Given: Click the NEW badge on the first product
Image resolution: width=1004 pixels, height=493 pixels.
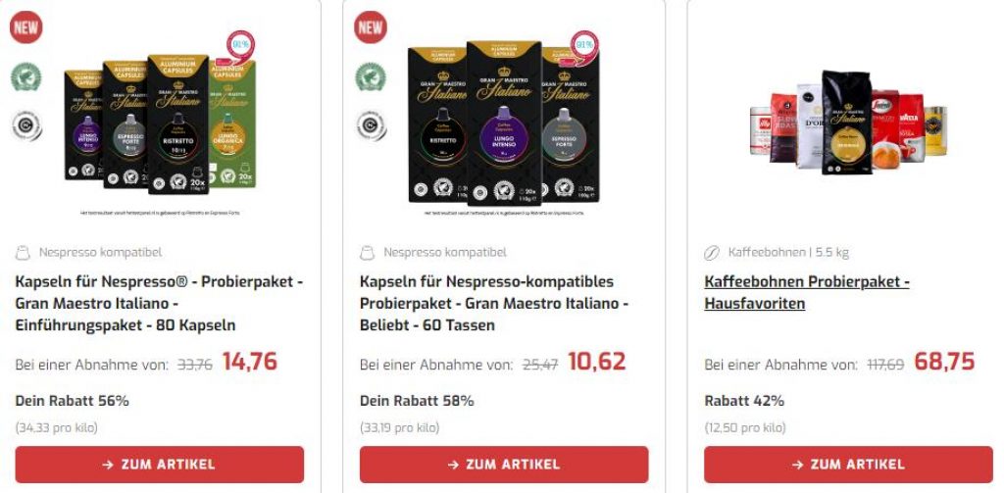Looking at the screenshot, I should click(25, 27).
